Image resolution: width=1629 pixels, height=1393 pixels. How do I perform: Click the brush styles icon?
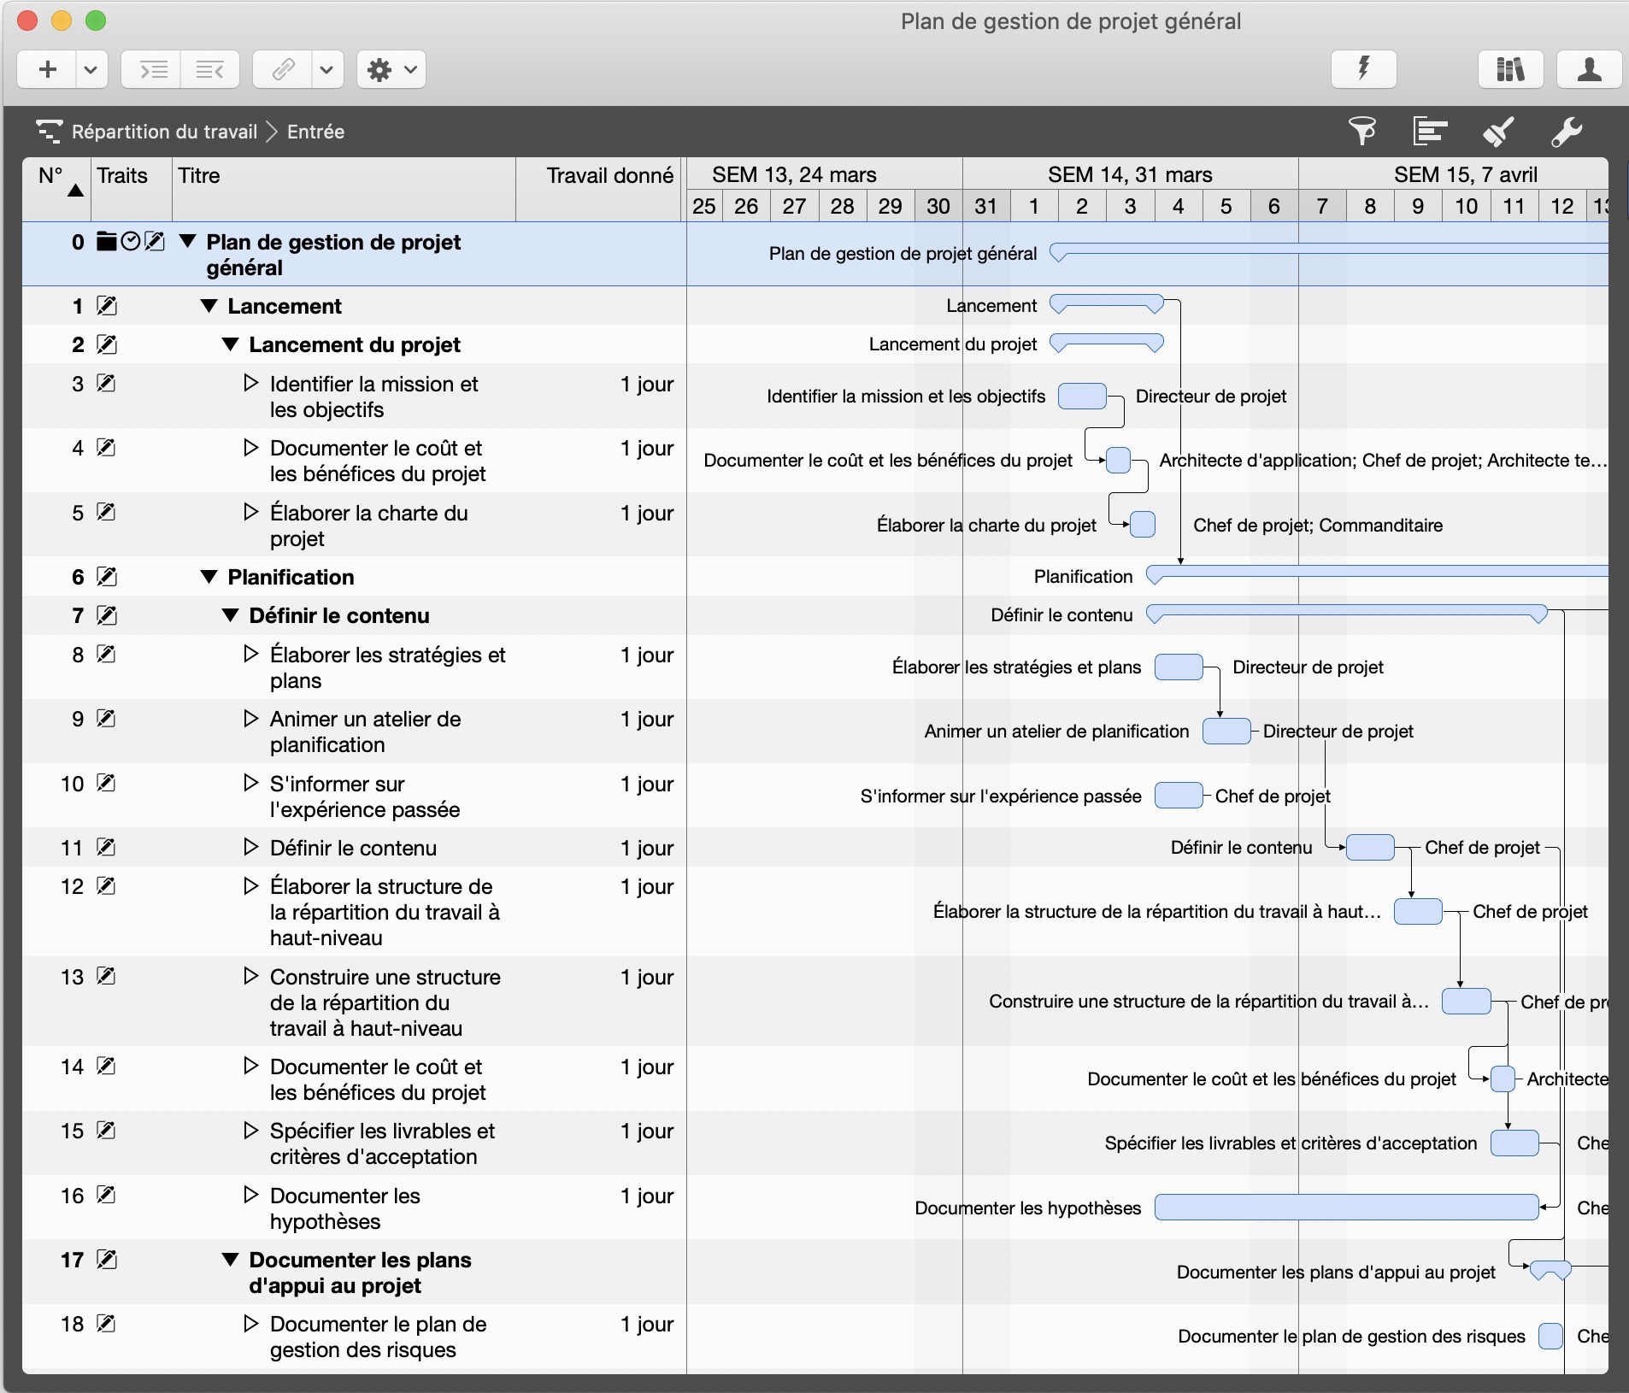(1499, 132)
